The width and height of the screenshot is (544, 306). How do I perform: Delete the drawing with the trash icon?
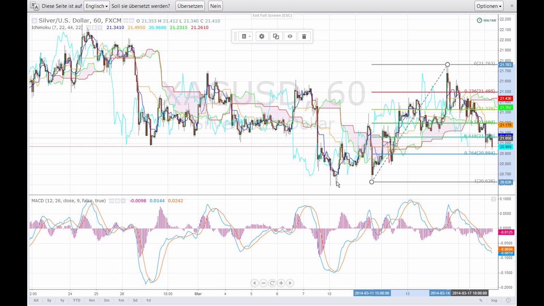[x=304, y=37]
